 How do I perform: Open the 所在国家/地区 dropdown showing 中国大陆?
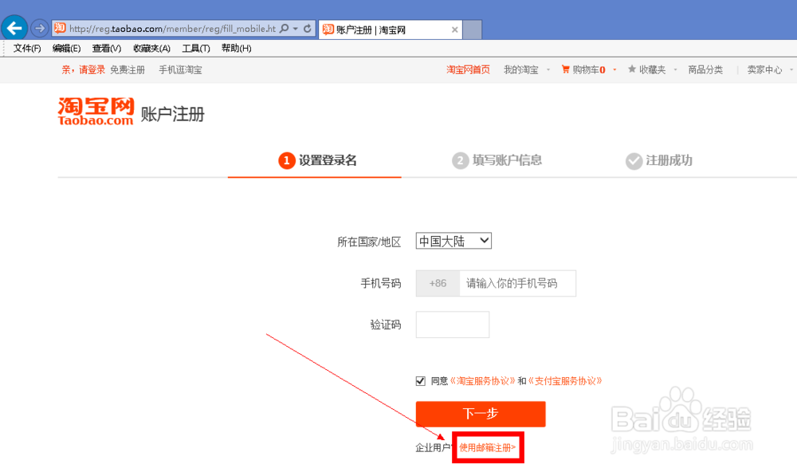(453, 241)
